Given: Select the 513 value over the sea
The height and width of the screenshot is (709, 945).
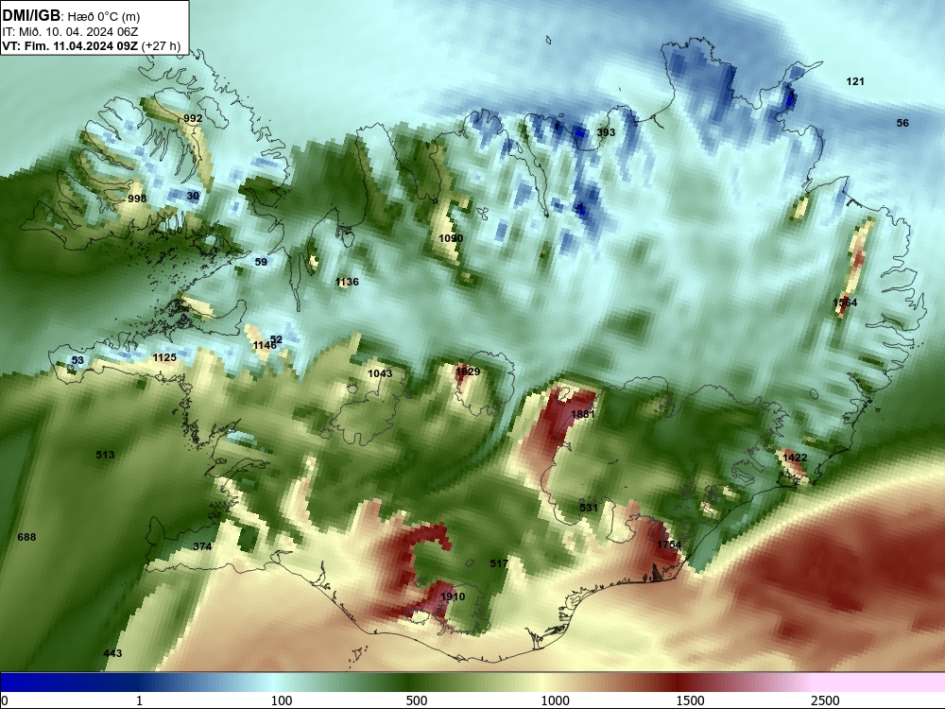Looking at the screenshot, I should 106,455.
